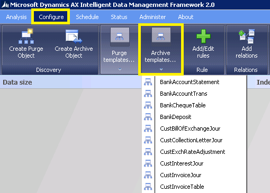270x193 pixels.
Task: Click the green plus Add/Edit rules icon
Action: (203, 36)
